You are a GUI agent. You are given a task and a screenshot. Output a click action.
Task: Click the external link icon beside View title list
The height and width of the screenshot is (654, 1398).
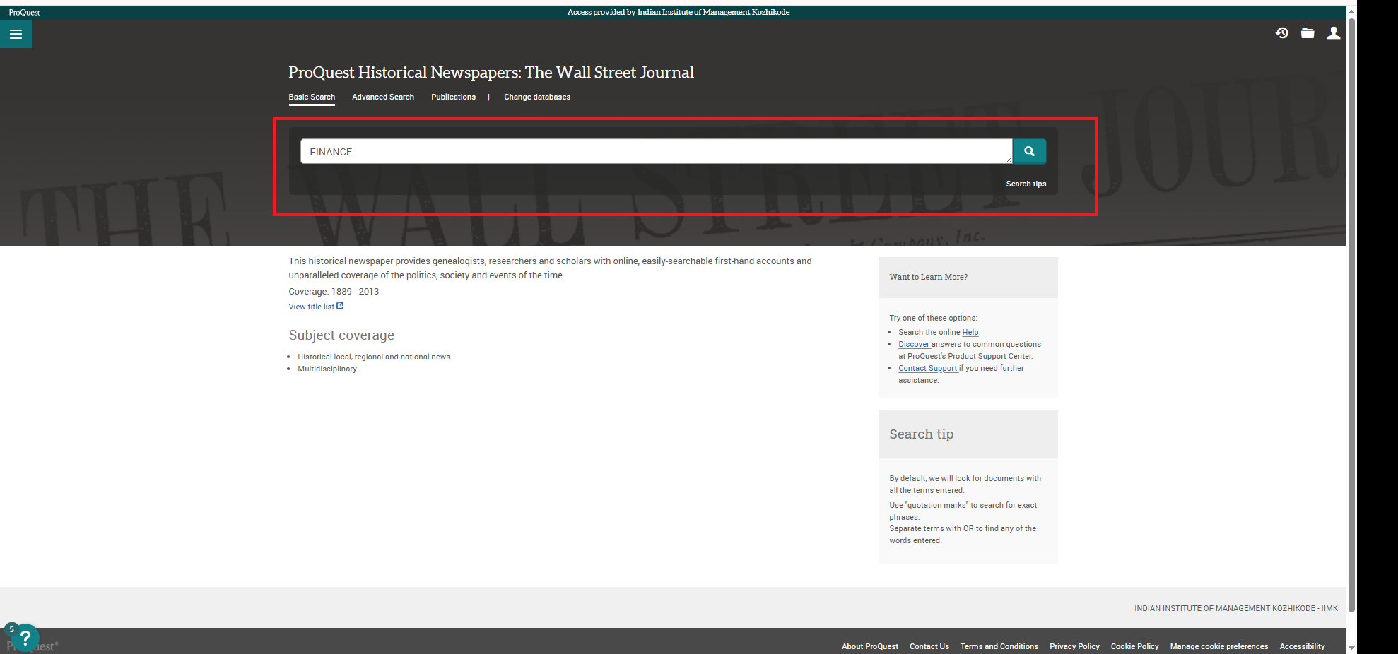click(x=340, y=306)
